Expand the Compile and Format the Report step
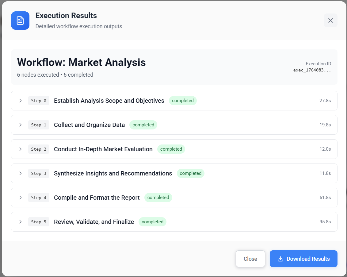The height and width of the screenshot is (277, 347). [x=21, y=197]
